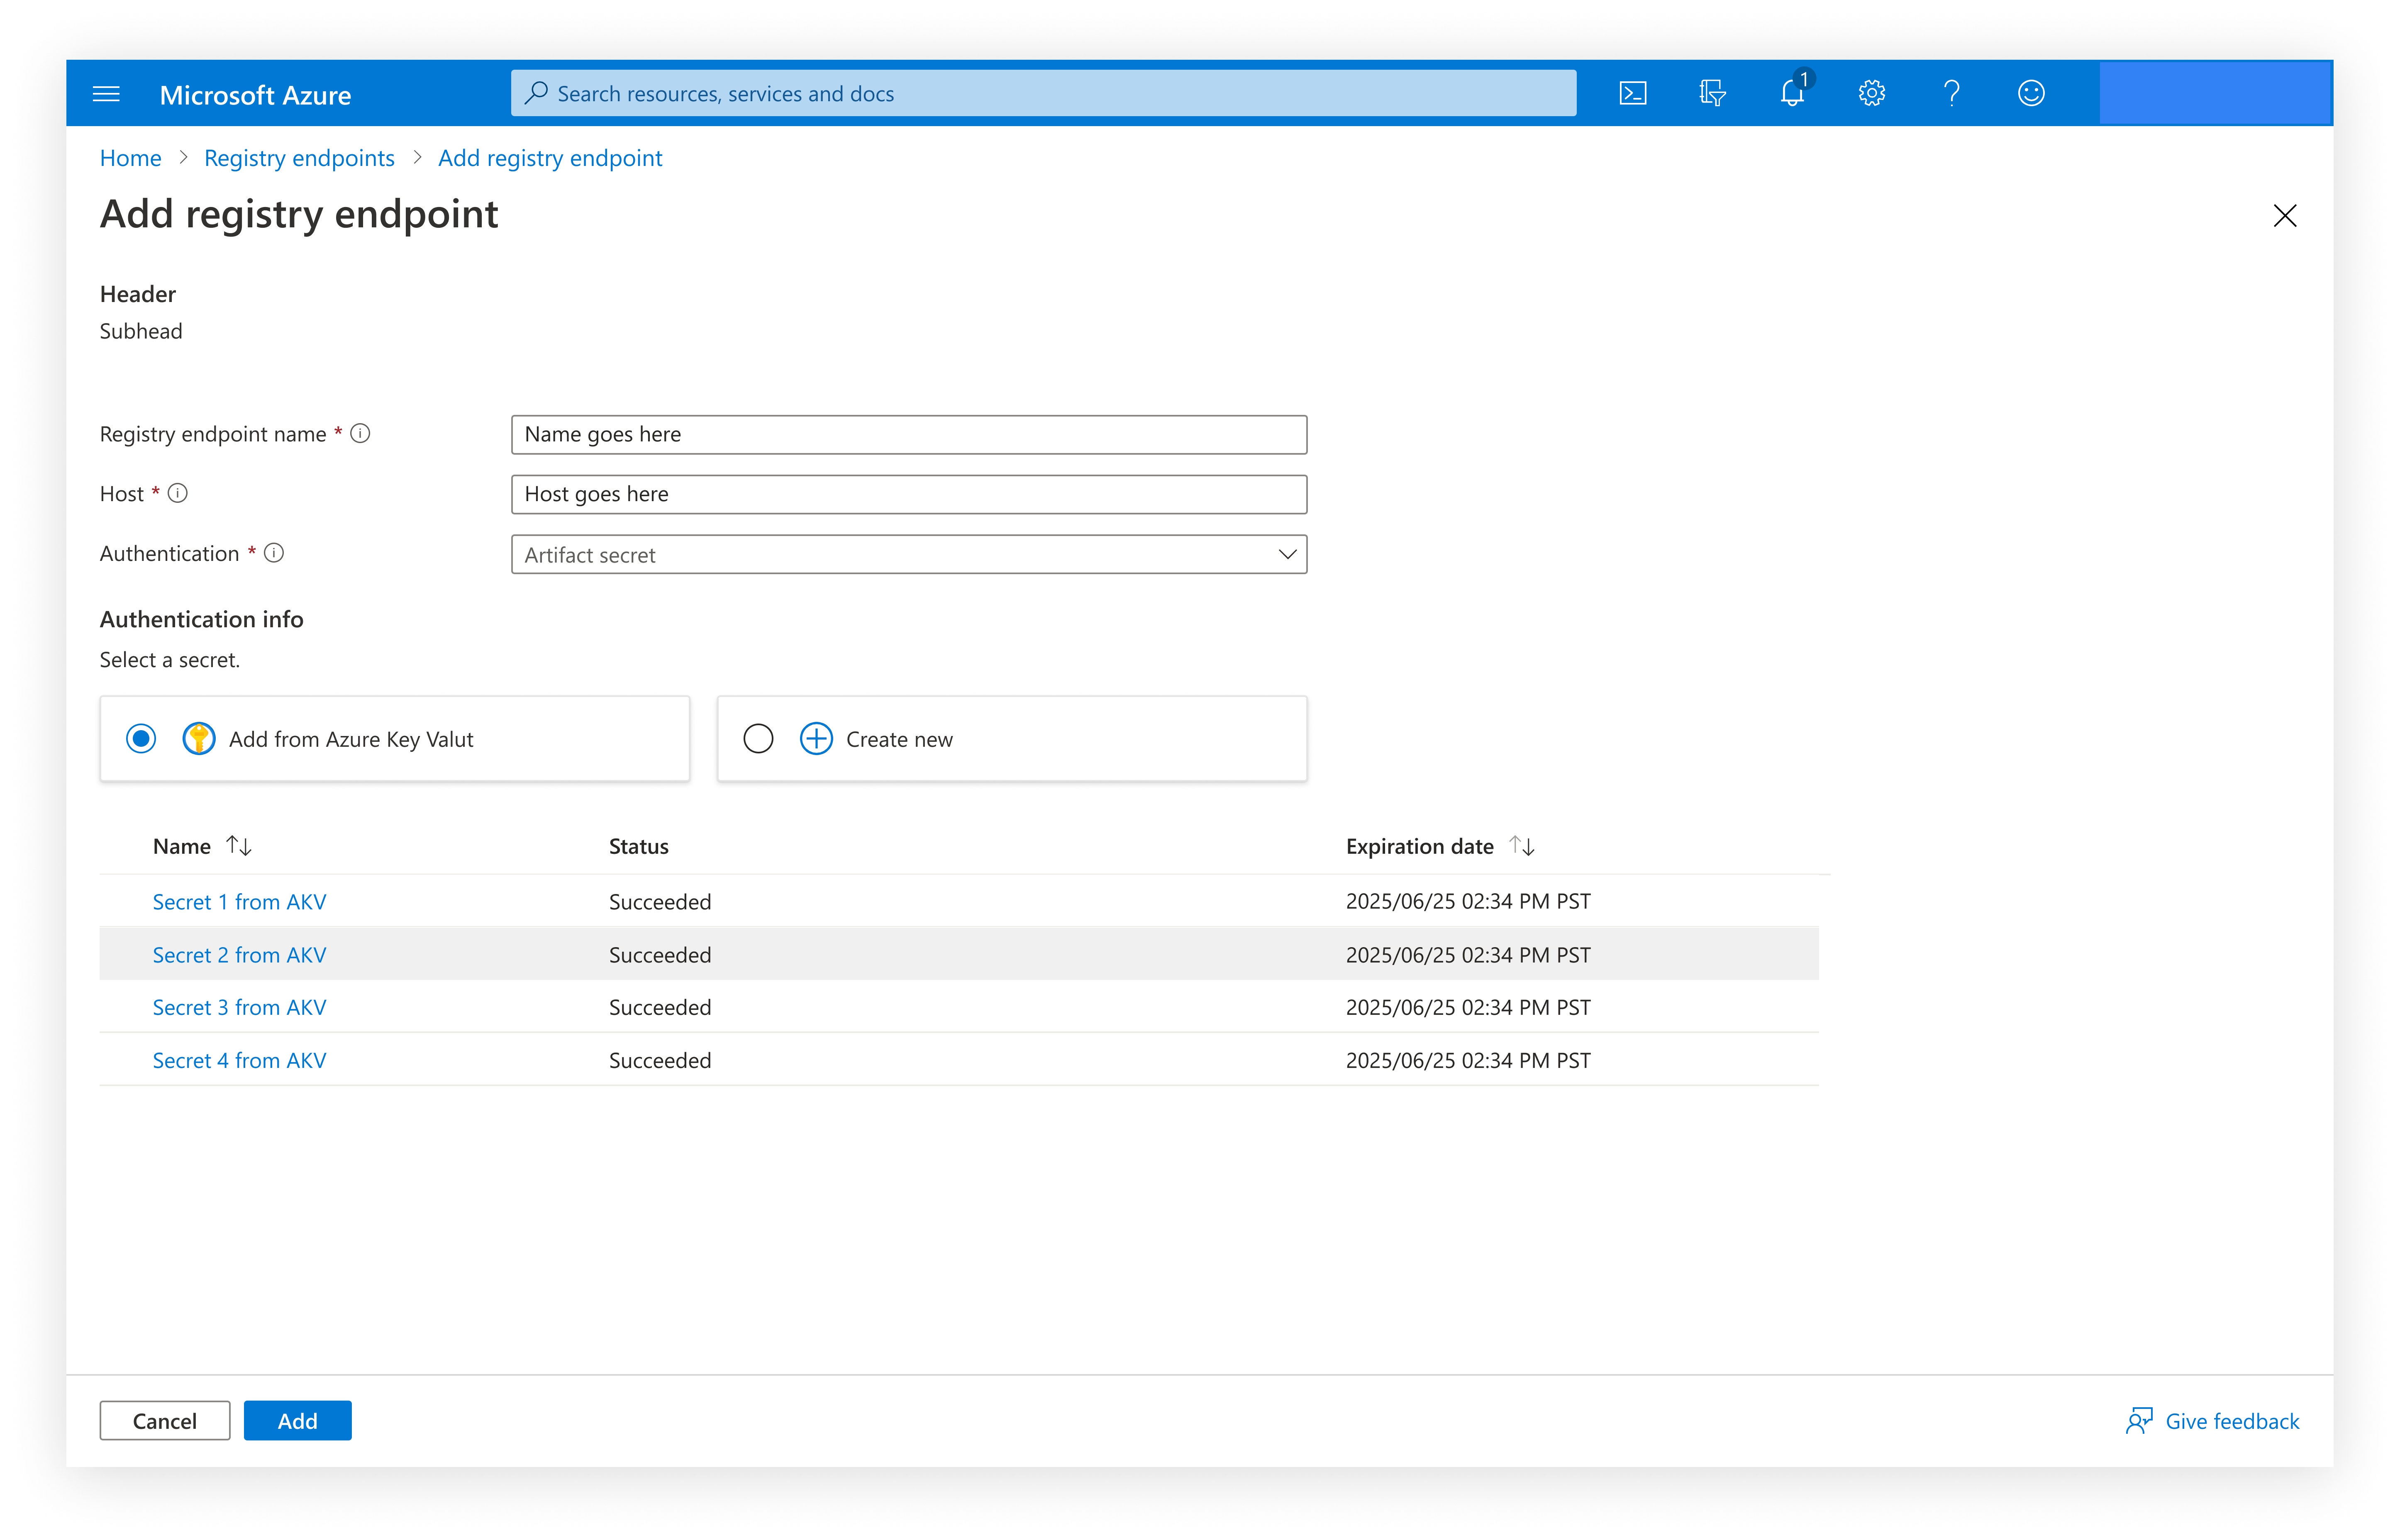The image size is (2400, 1540).
Task: Click Succeeded status of Secret 2
Action: (x=660, y=955)
